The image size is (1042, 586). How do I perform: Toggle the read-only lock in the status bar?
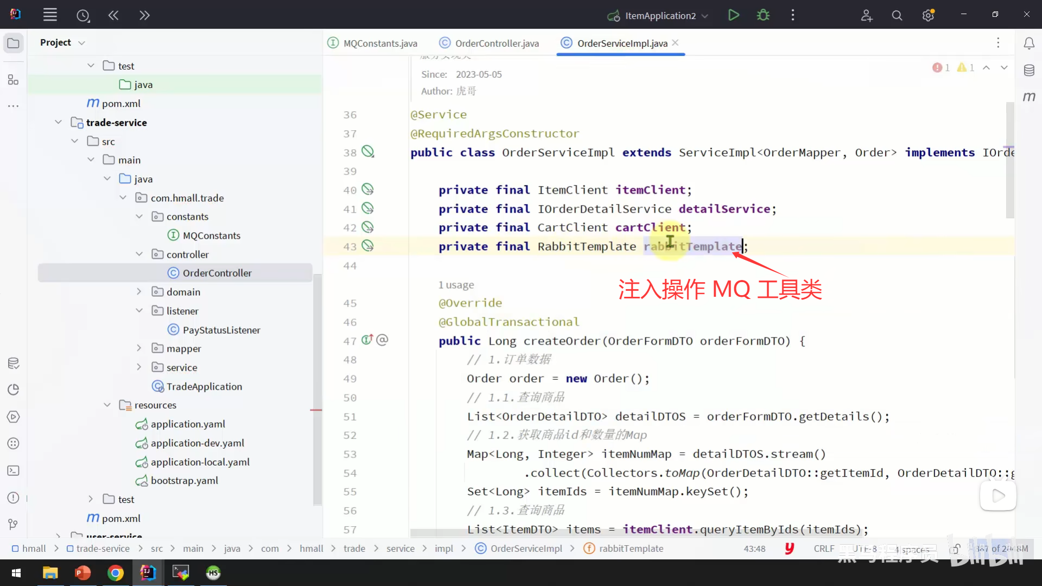[x=955, y=549]
